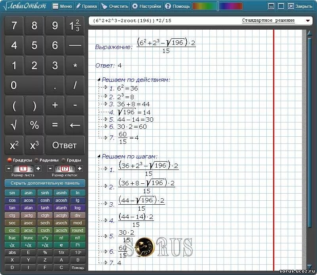The image size is (317, 275).
Task: Click the percent key on keypad
Action: click(x=34, y=125)
